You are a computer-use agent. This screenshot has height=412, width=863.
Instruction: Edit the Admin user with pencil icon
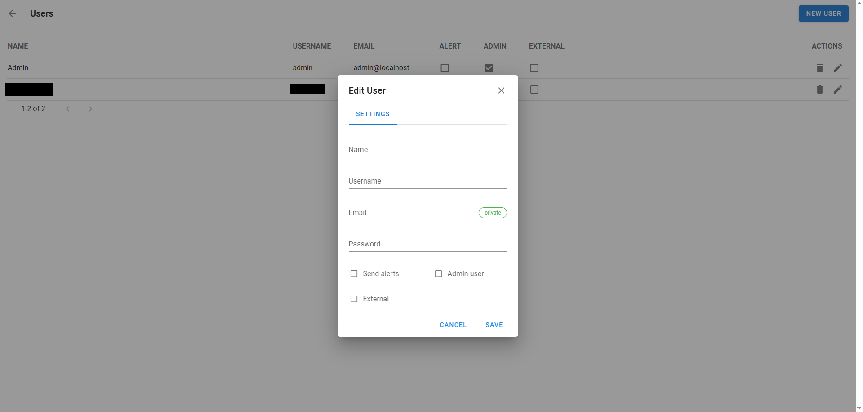coord(837,68)
